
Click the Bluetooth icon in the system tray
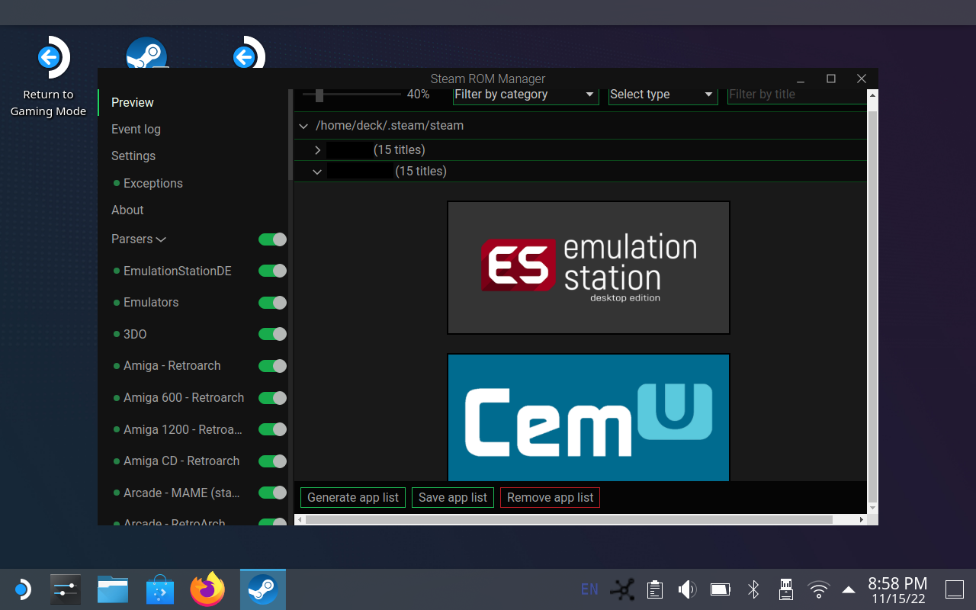click(753, 589)
